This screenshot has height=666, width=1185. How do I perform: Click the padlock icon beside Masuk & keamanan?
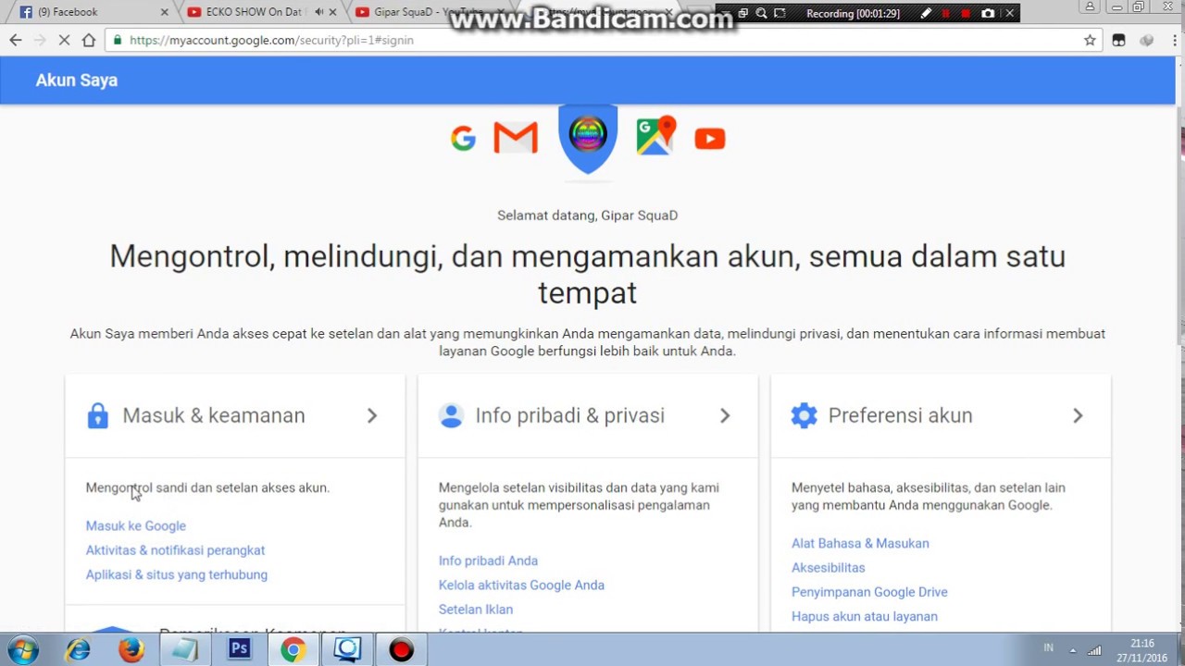coord(97,415)
